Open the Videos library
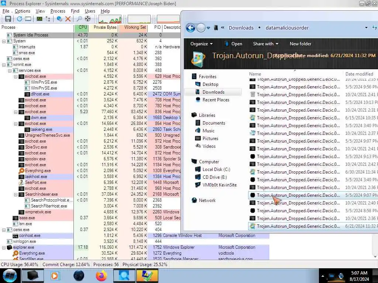Image resolution: width=378 pixels, height=283 pixels. pyautogui.click(x=209, y=146)
